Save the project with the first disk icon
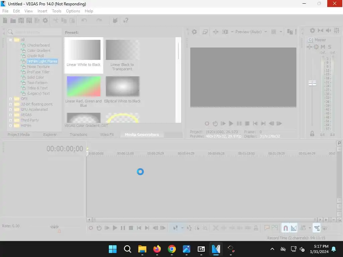This screenshot has width=343, height=257. pyautogui.click(x=21, y=20)
